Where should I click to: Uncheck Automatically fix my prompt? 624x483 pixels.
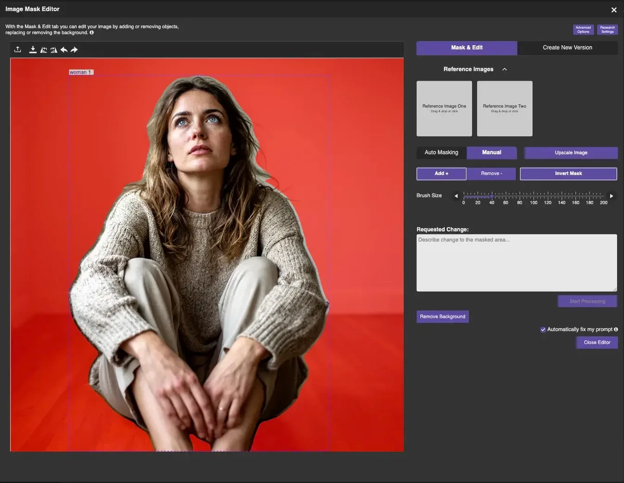(543, 330)
